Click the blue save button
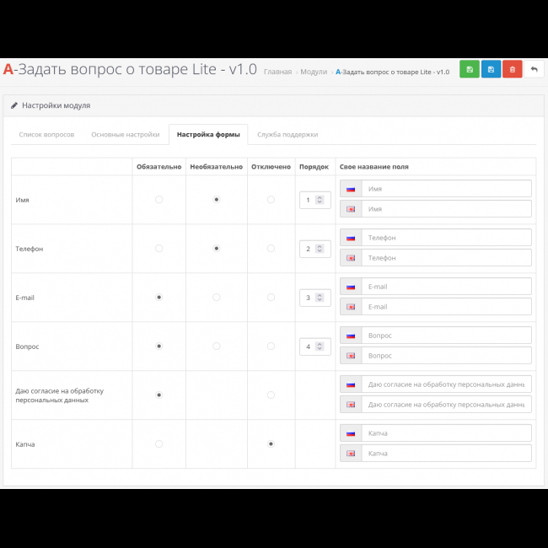This screenshot has width=548, height=548. [492, 70]
